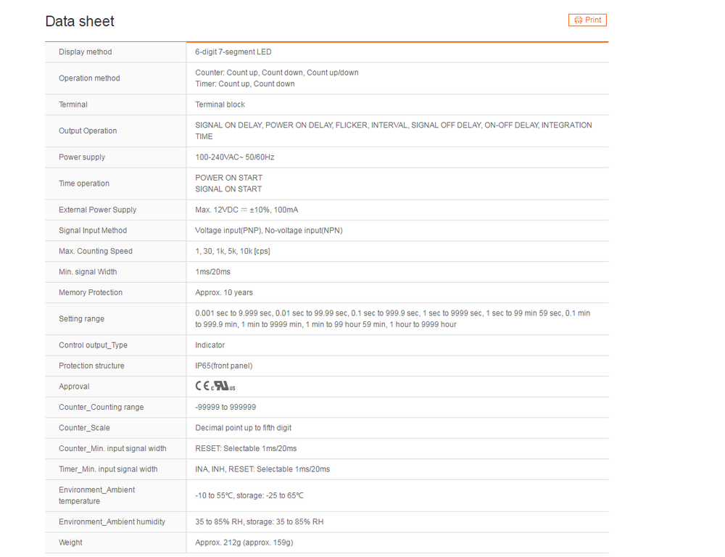Screen dimensions: 725x557
Task: Select the Operation method row label
Action: [89, 78]
